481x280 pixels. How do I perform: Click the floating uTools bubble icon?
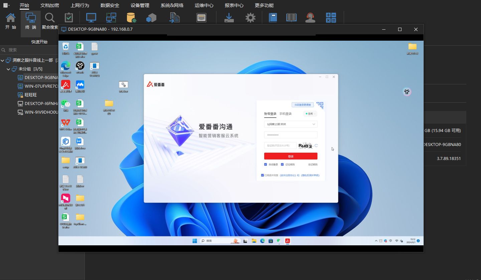click(x=407, y=92)
